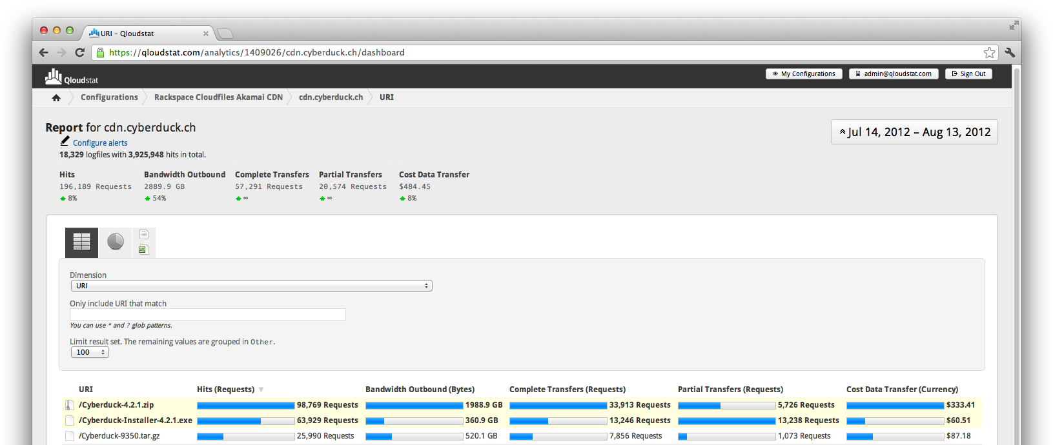Open Rackspace Cloudfiles Akamai CDN breadcrumb
Screen dimensions: 1053x445
[218, 97]
